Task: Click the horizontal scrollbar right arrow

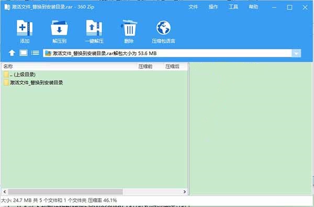Action: (184, 192)
